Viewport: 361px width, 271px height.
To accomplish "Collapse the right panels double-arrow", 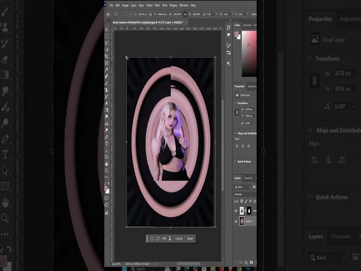I will pyautogui.click(x=231, y=20).
